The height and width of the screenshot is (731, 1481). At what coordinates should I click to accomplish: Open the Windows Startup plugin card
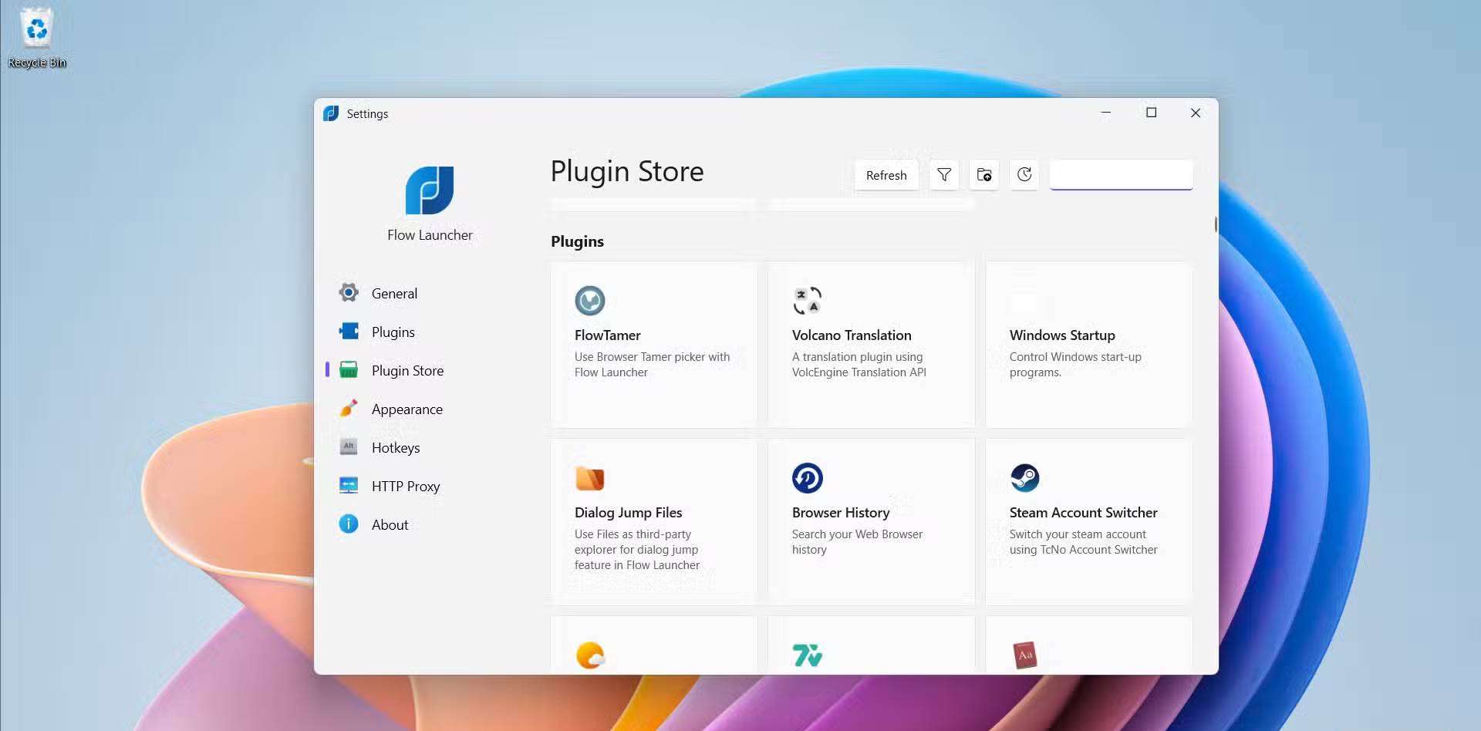pyautogui.click(x=1089, y=345)
